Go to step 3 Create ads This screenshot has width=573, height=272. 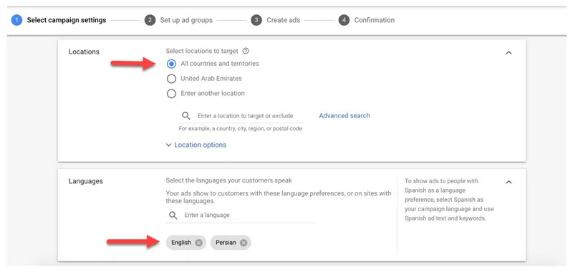(x=276, y=20)
